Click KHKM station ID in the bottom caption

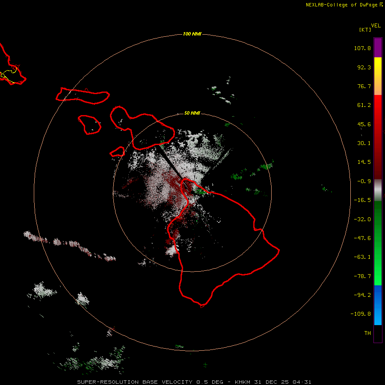click(x=243, y=382)
